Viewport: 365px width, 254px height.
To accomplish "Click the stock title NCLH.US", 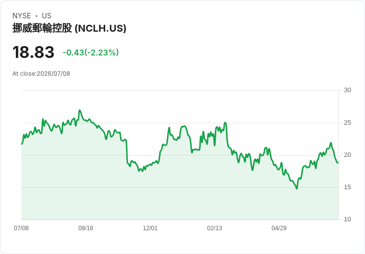I will coord(69,28).
